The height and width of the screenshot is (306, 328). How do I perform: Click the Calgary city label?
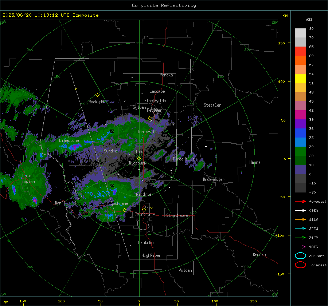142,214
